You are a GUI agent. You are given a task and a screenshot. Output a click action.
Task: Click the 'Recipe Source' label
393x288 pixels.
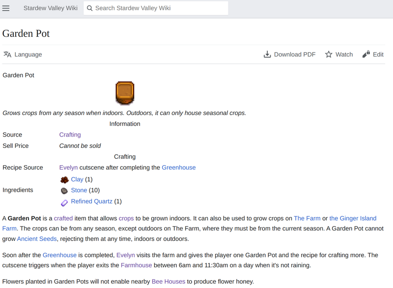click(x=23, y=168)
